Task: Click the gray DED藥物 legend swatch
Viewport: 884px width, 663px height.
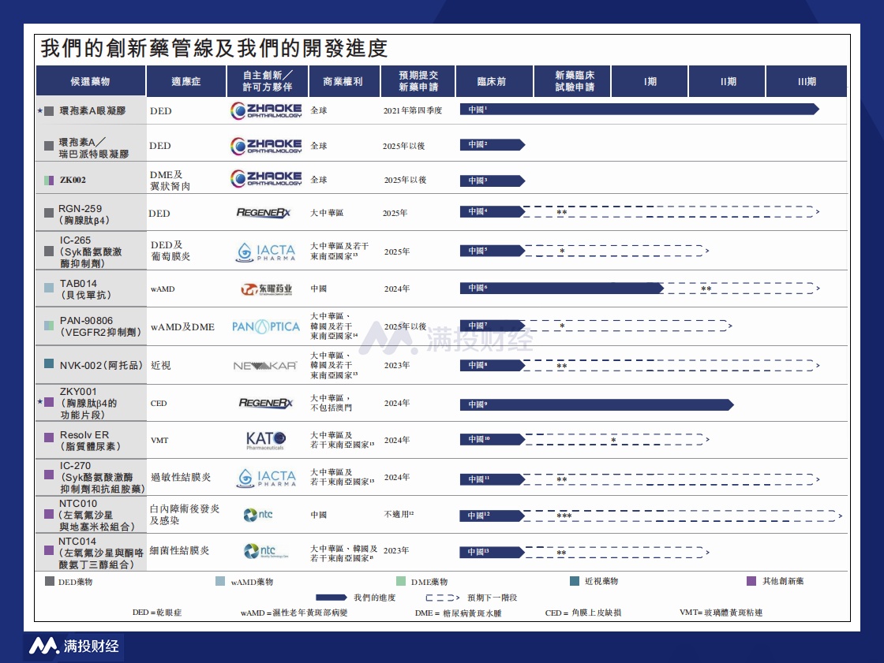Action: coord(50,582)
